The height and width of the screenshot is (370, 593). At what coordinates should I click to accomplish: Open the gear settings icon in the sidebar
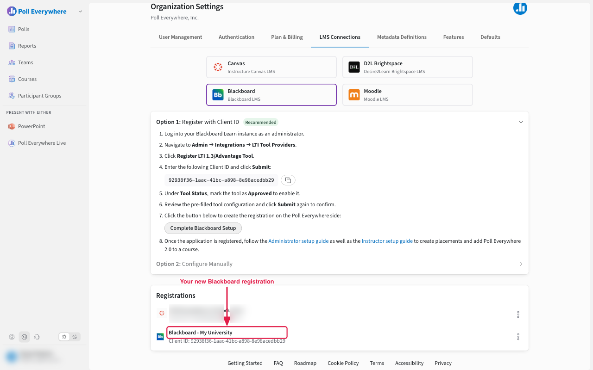tap(25, 337)
